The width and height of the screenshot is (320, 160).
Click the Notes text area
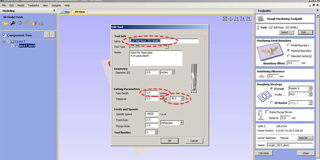click(156, 58)
